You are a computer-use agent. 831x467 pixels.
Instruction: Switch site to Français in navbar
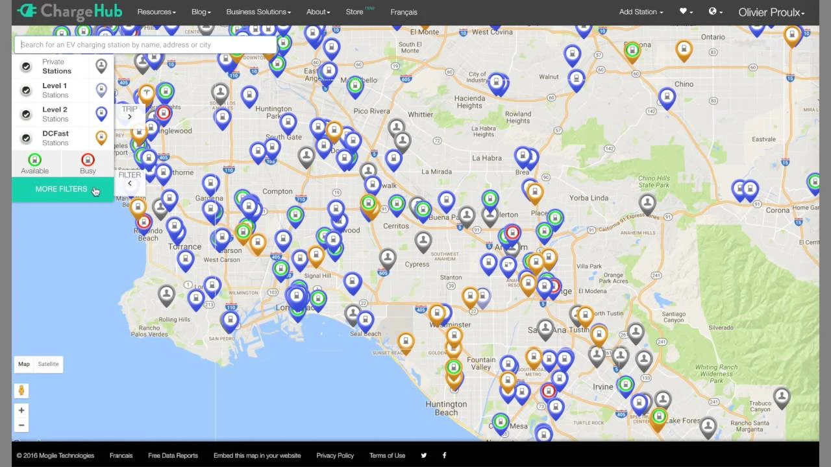click(404, 12)
